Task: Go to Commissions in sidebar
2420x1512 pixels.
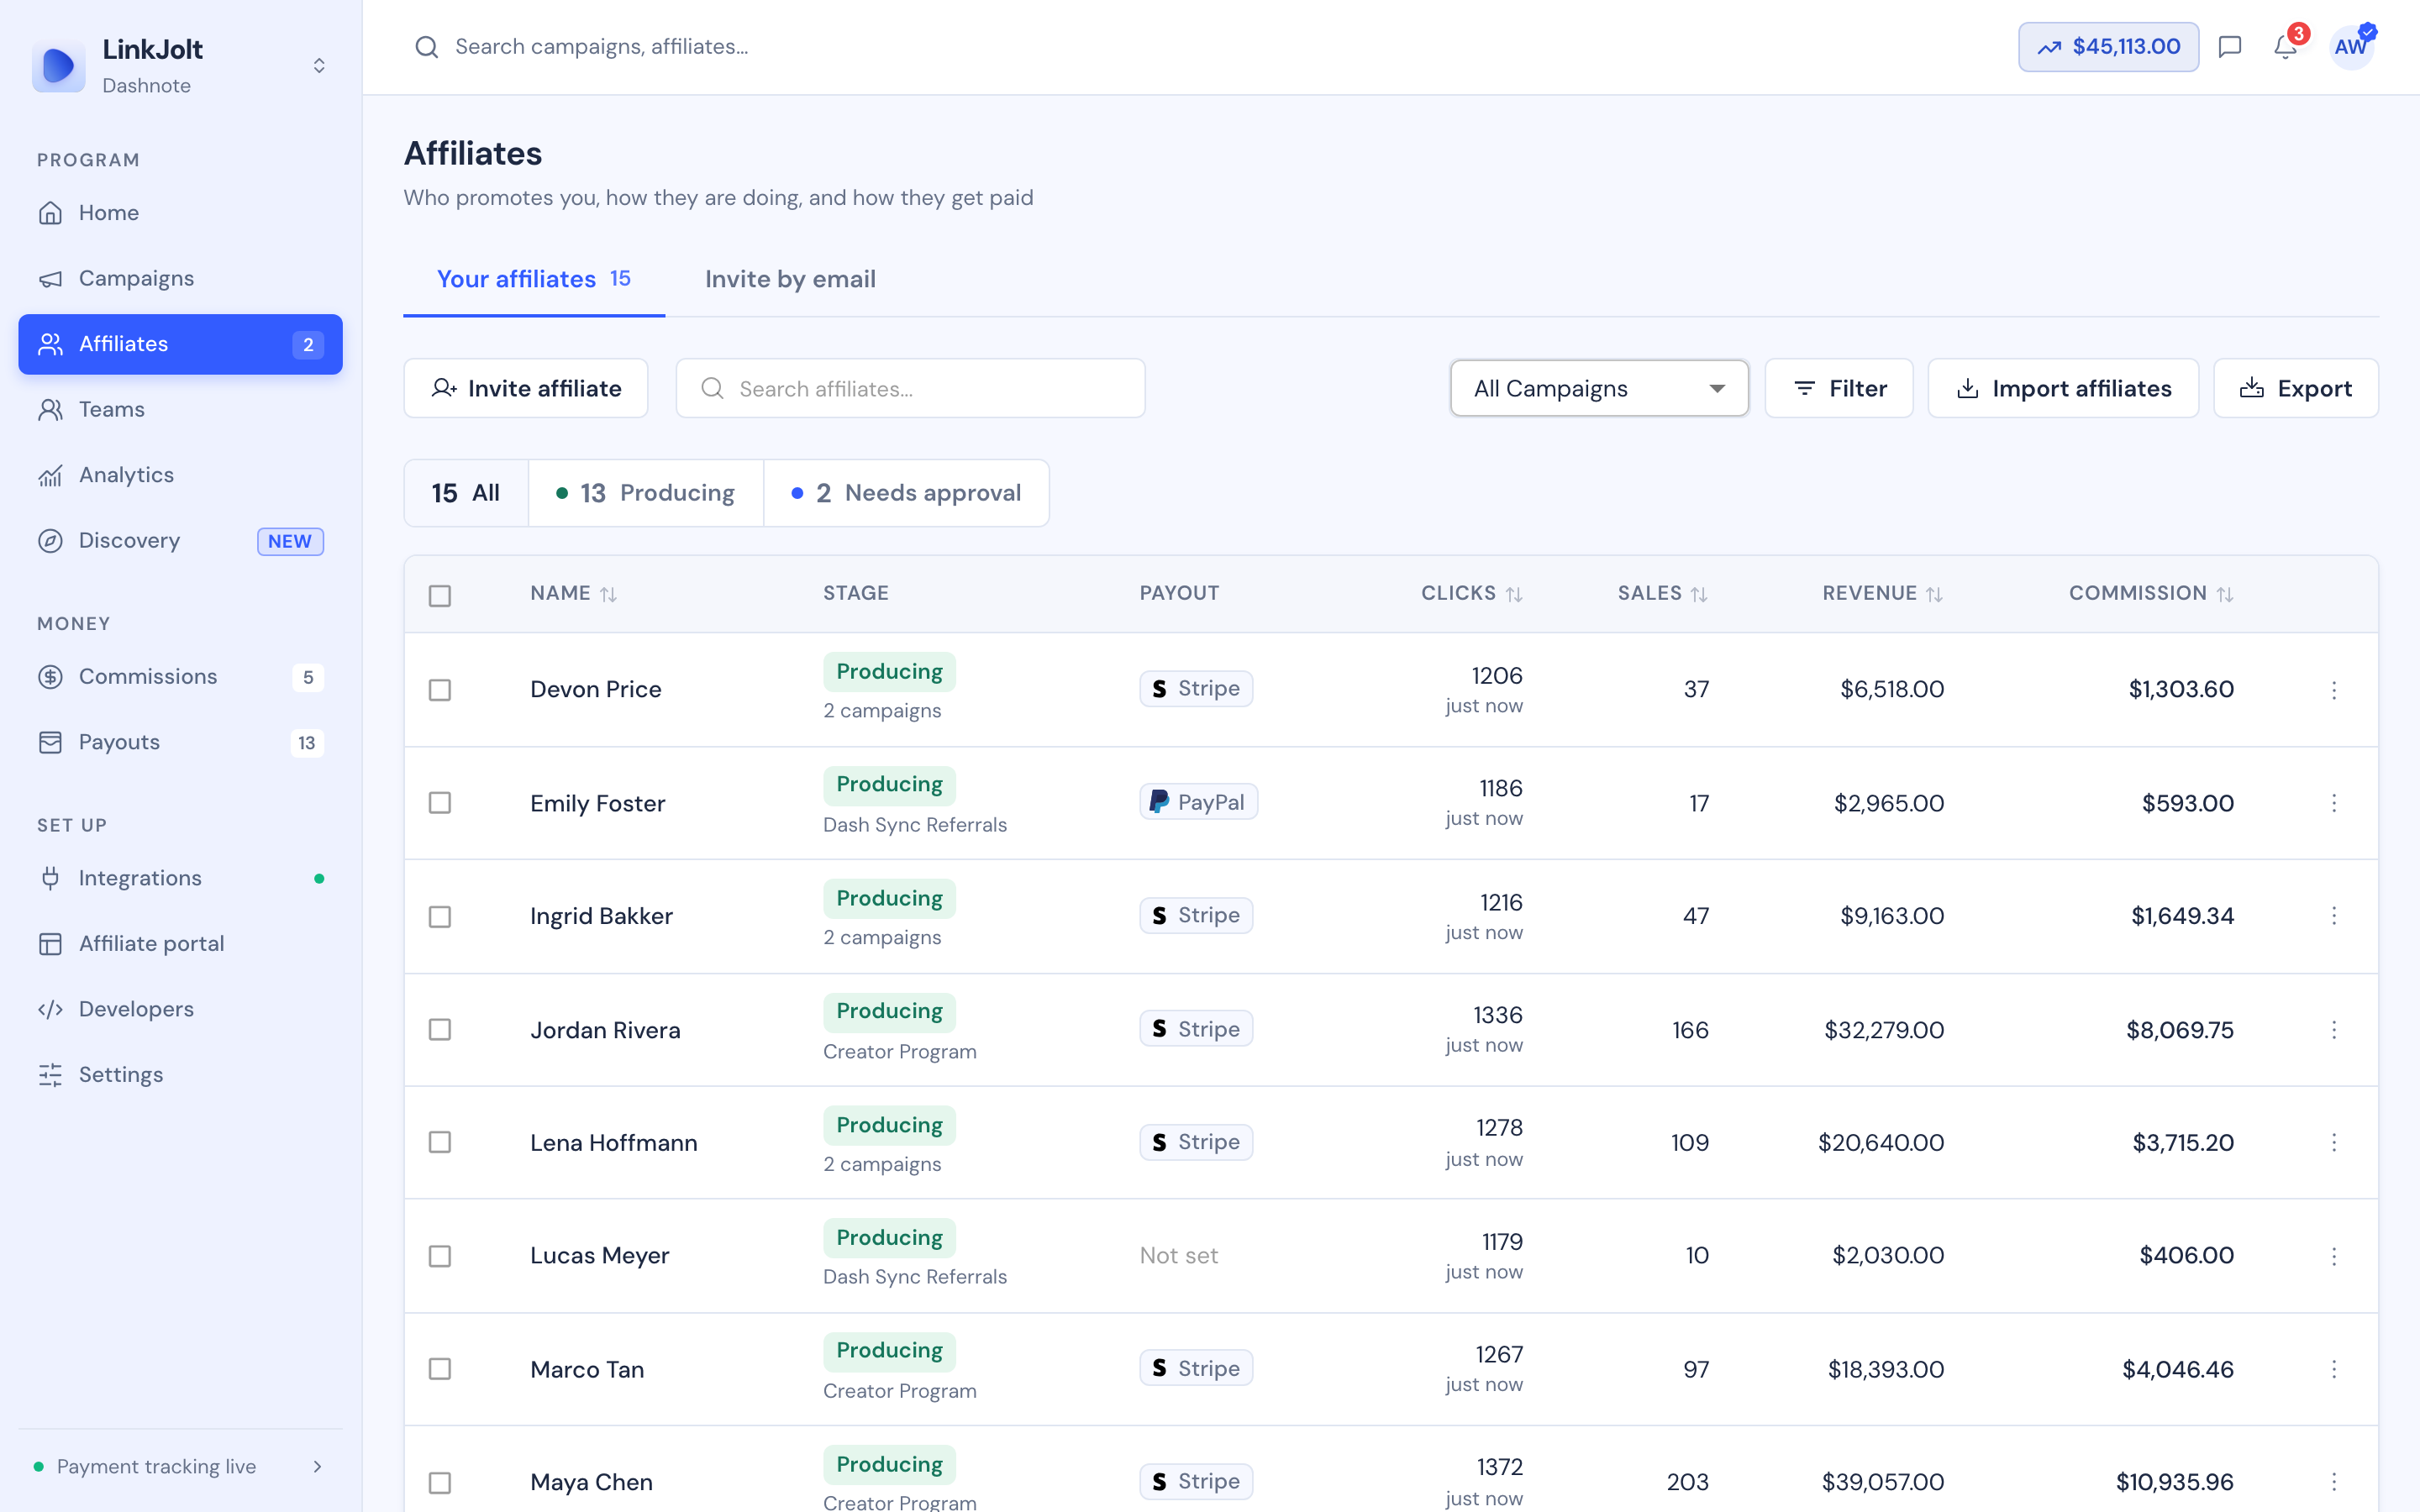Action: click(180, 677)
